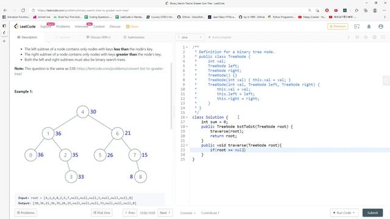
Task: Show more bookmarks chevron
Action: (x=385, y=17)
